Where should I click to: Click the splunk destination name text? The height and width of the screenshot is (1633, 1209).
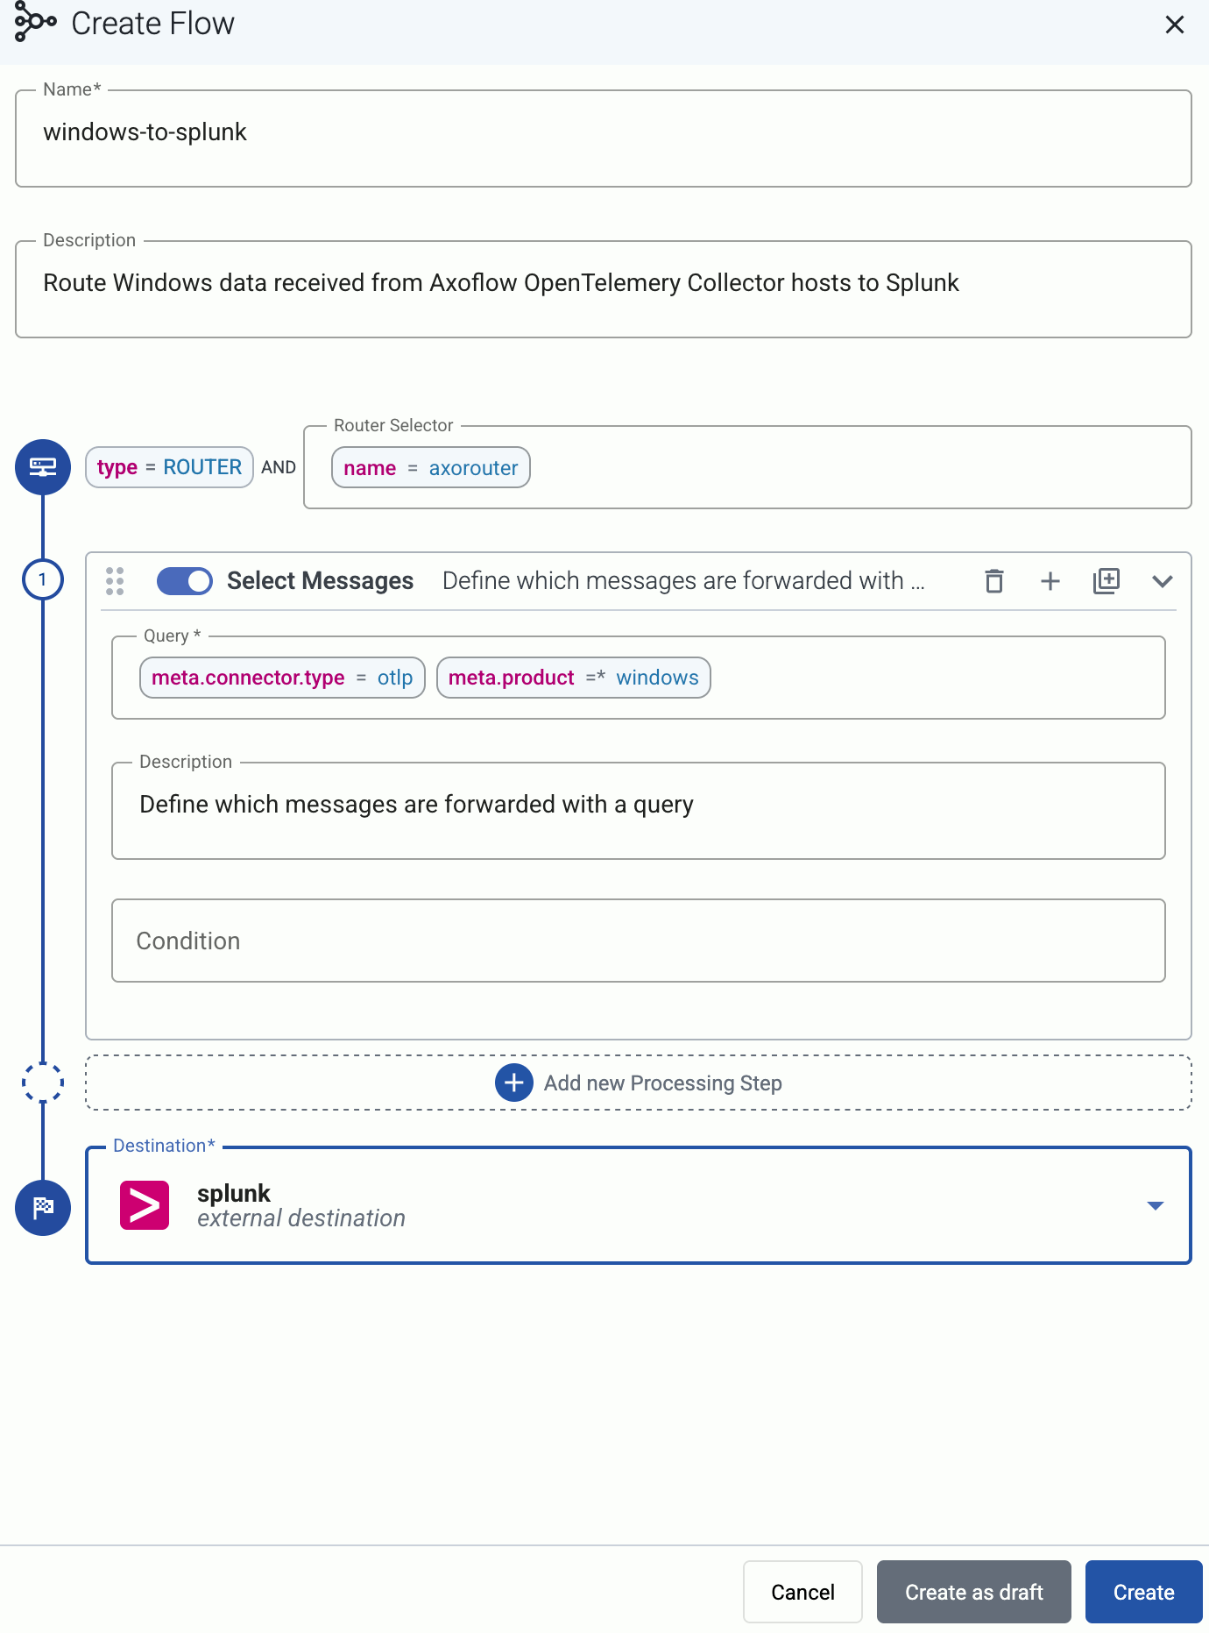pyautogui.click(x=234, y=1194)
